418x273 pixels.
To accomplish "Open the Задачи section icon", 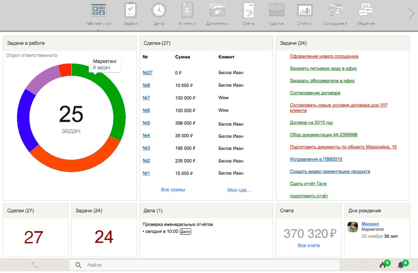I will [x=130, y=10].
